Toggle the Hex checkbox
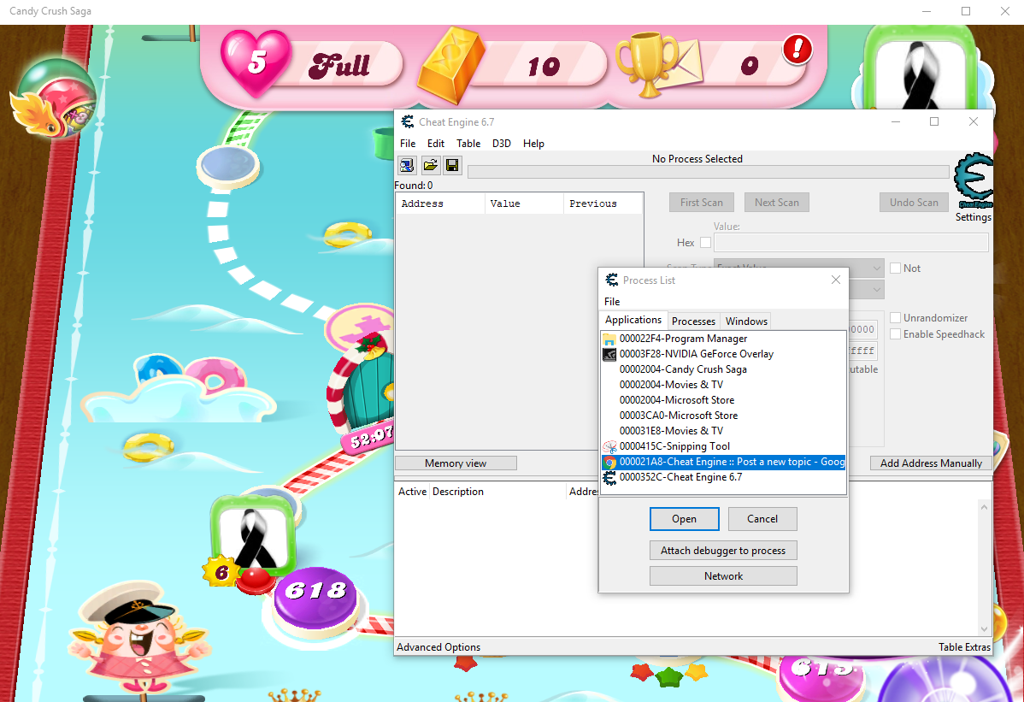This screenshot has width=1024, height=702. [705, 243]
